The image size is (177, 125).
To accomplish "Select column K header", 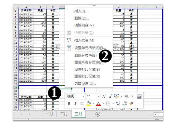I will [x=156, y=7].
